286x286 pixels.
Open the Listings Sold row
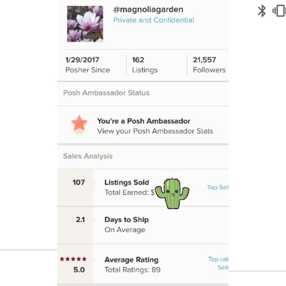(x=143, y=188)
